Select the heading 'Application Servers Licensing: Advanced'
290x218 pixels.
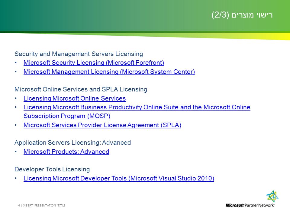tap(73, 143)
